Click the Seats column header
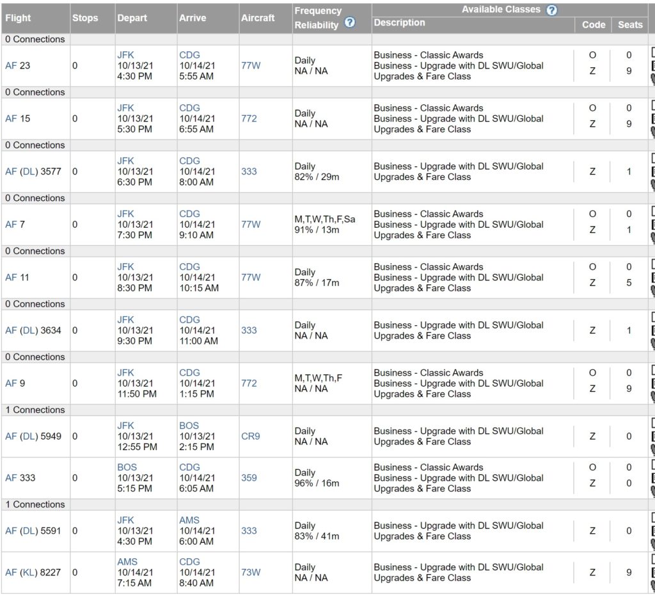 tap(629, 24)
